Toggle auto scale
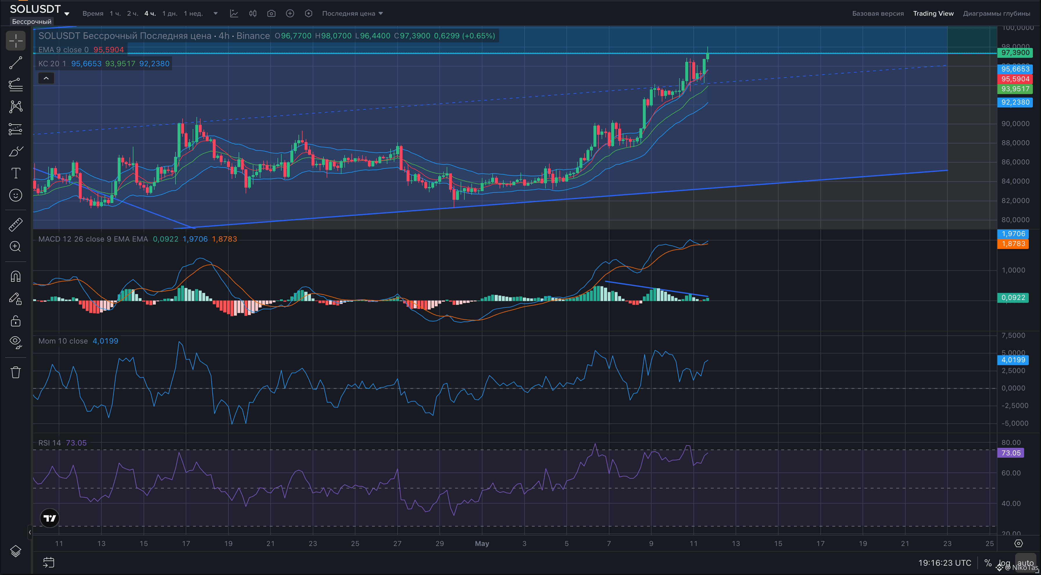The image size is (1041, 575). tap(1025, 563)
